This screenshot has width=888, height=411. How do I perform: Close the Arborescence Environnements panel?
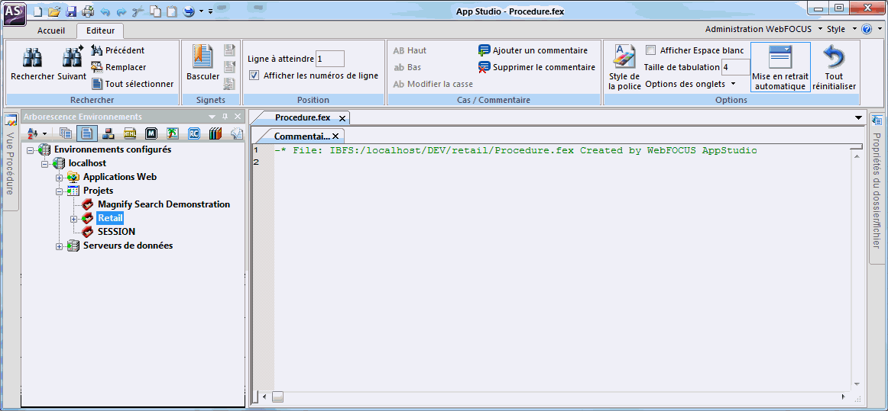click(238, 117)
